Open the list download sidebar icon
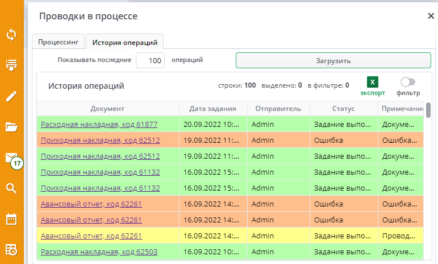 pyautogui.click(x=11, y=65)
